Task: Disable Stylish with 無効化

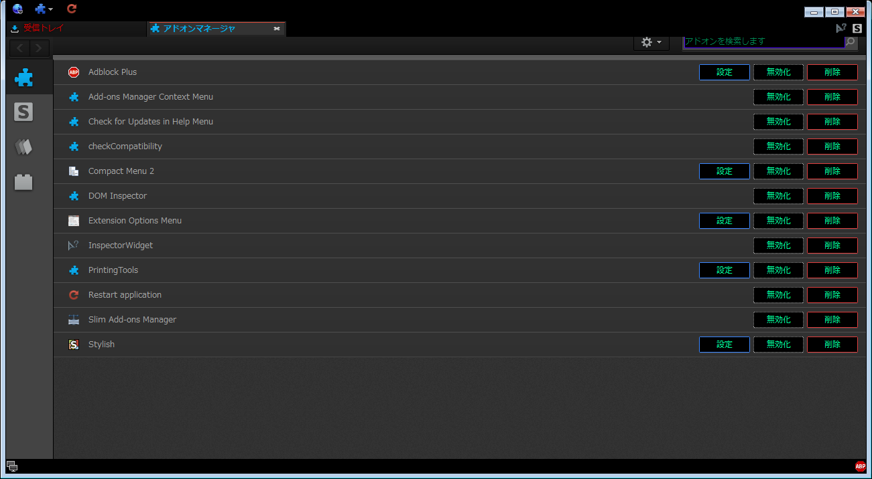Action: tap(778, 345)
